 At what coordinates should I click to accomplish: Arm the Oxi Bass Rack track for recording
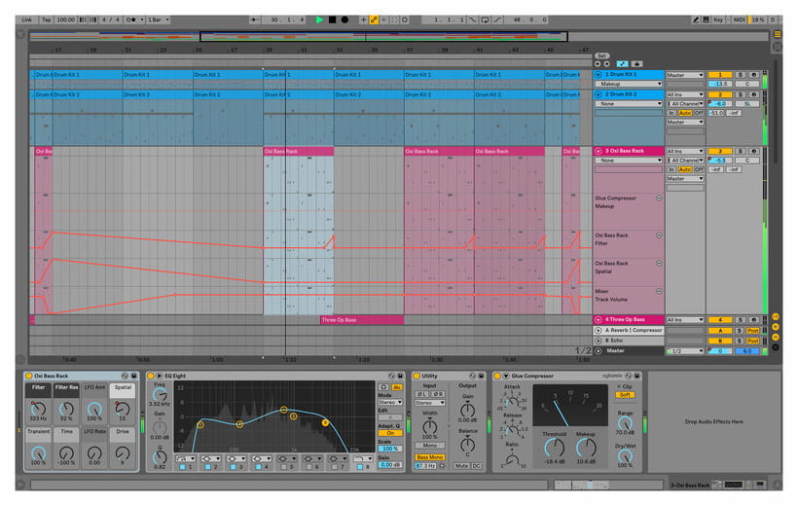754,151
